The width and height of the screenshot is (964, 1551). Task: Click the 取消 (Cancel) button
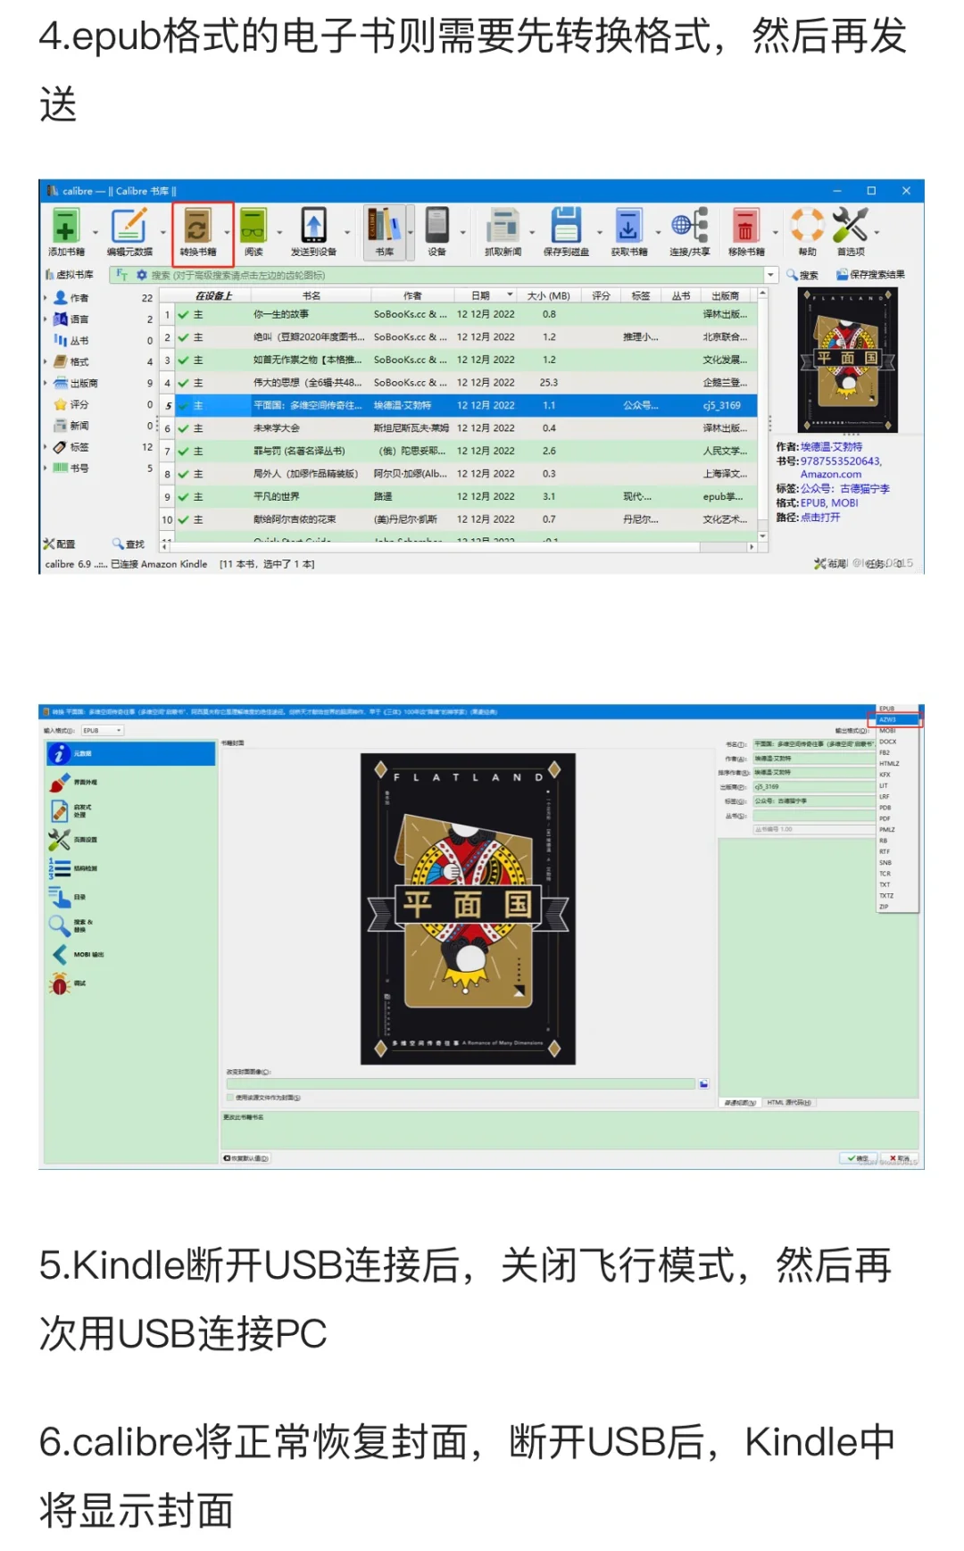900,1158
